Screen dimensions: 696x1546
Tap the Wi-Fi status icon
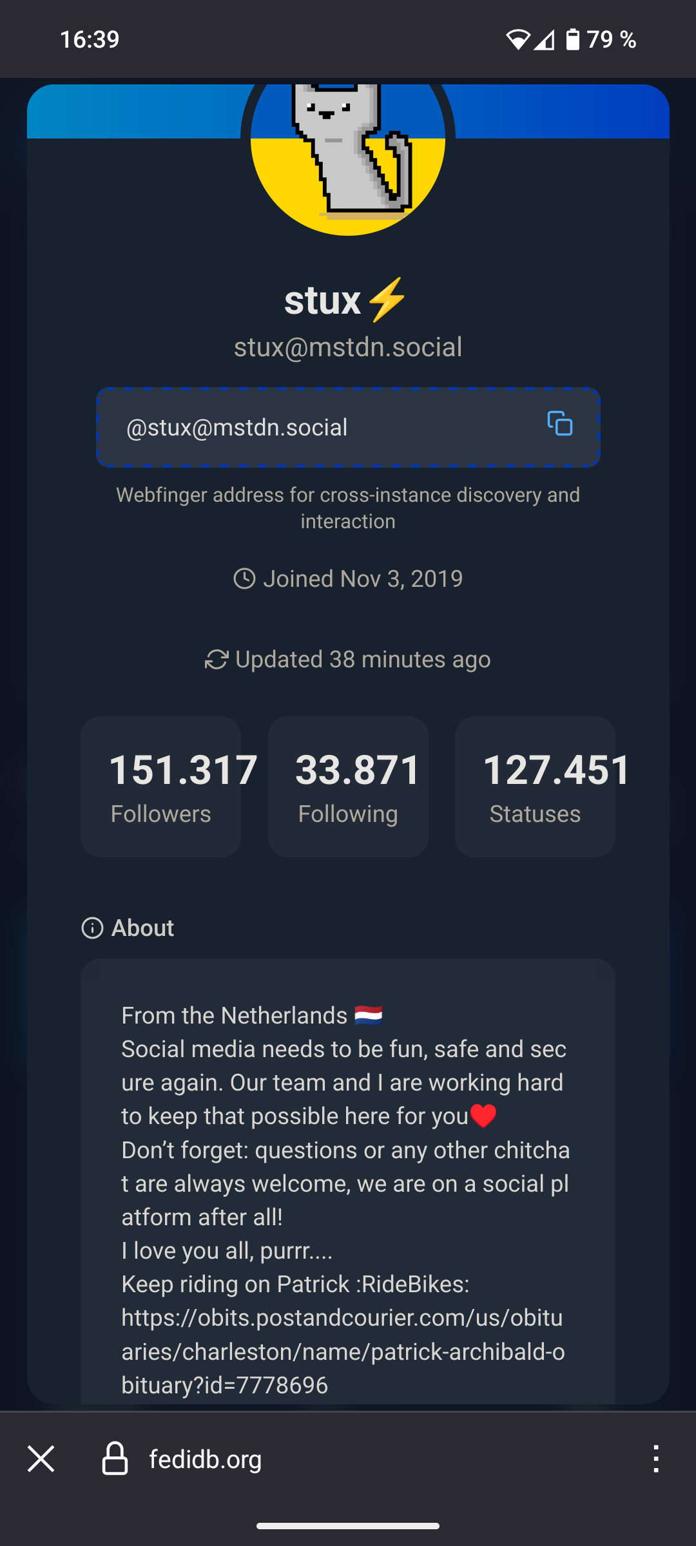[517, 39]
